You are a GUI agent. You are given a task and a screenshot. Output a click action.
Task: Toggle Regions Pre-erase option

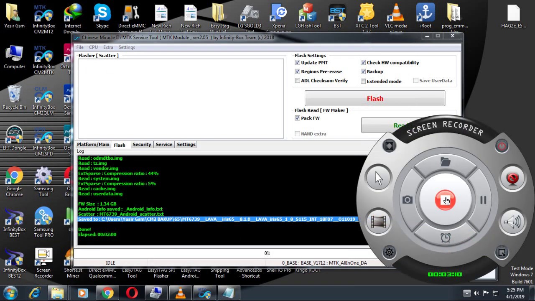tap(298, 72)
